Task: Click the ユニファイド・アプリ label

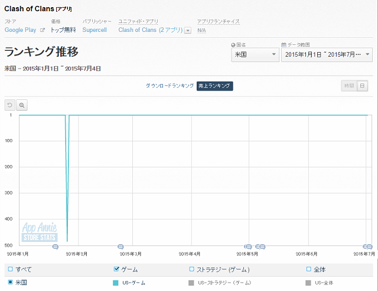Action: (138, 21)
